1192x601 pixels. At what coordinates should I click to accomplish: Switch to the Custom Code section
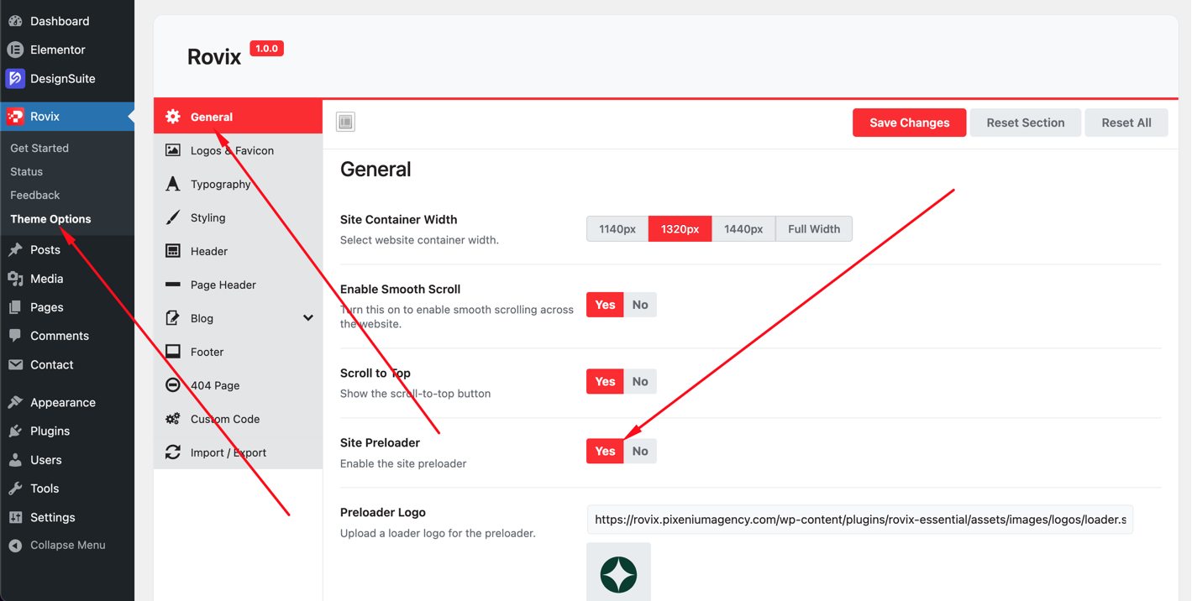click(x=239, y=419)
